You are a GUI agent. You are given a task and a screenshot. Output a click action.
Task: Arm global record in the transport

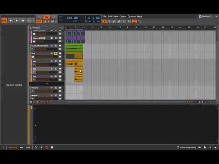click(23, 20)
